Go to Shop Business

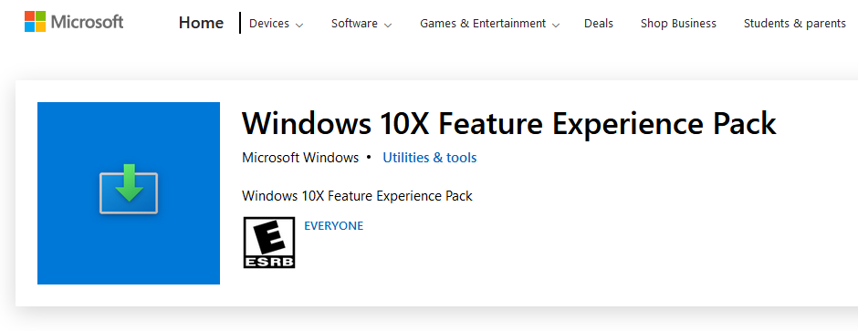point(678,24)
